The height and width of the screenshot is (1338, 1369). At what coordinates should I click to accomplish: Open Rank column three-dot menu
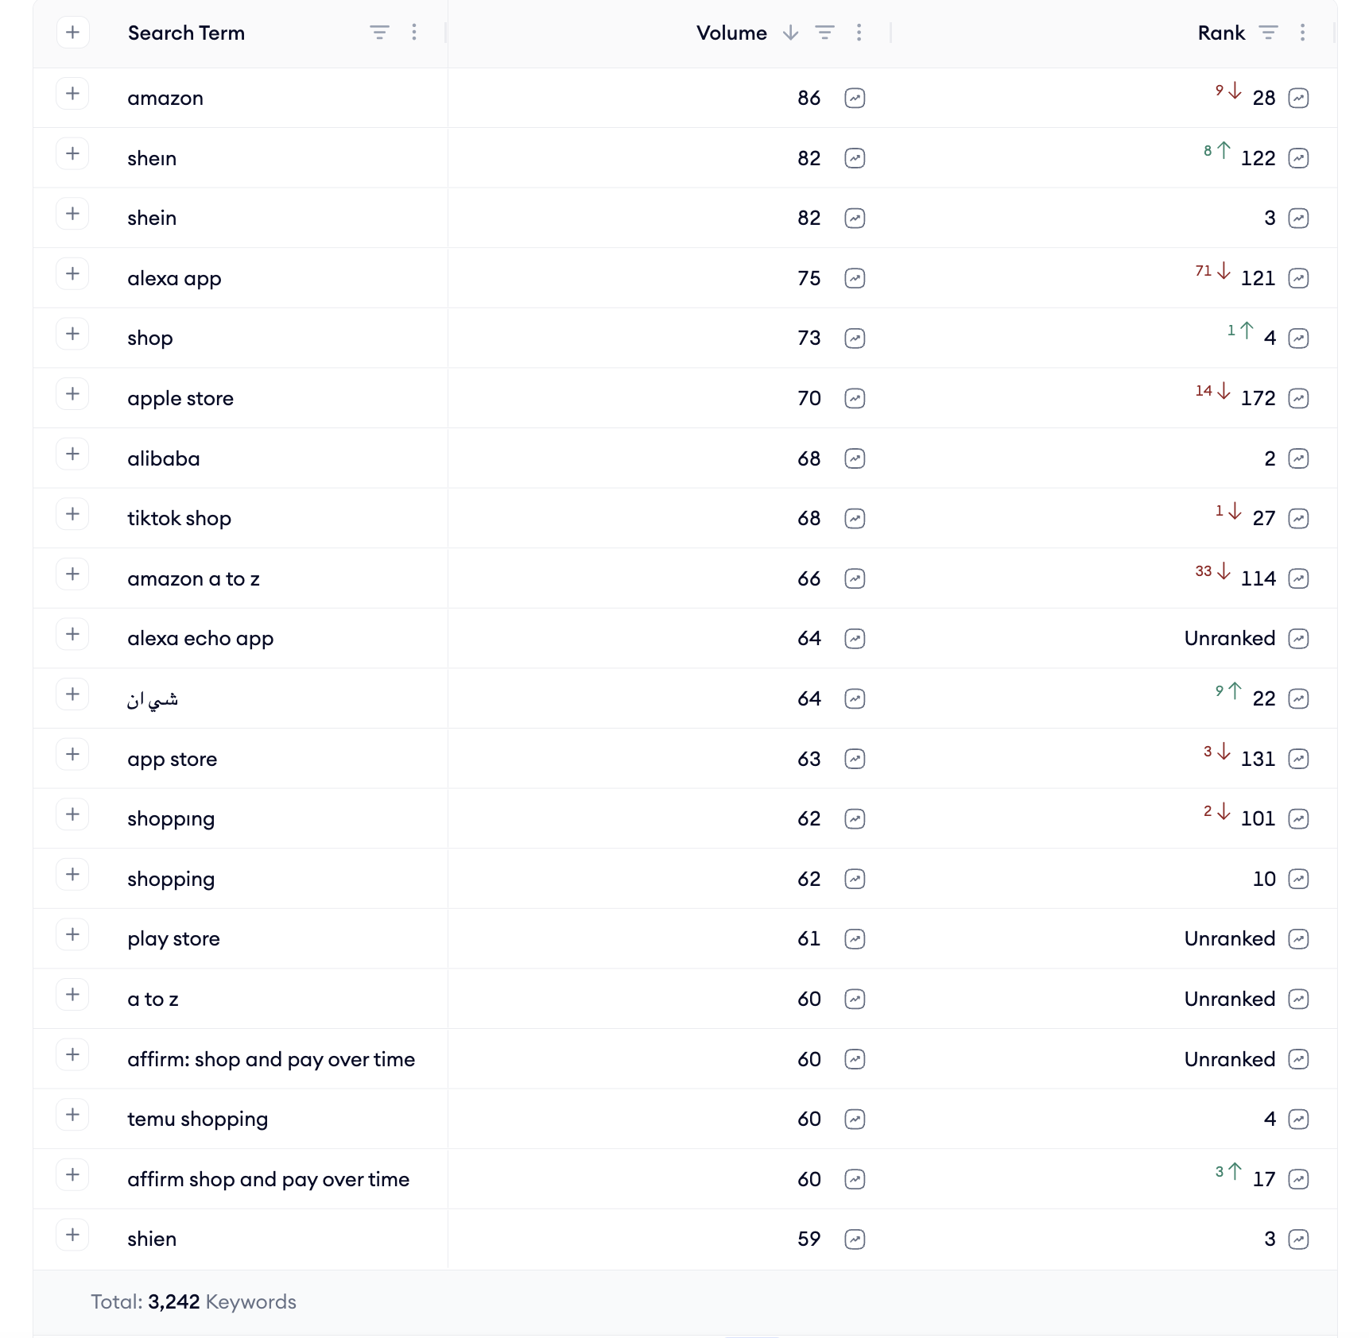[x=1302, y=33]
